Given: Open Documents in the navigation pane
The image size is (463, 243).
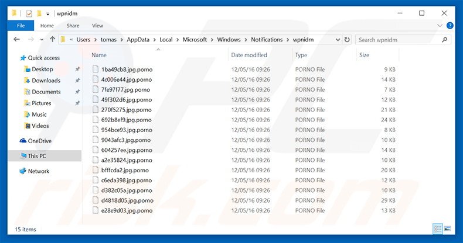Looking at the screenshot, I should point(43,92).
